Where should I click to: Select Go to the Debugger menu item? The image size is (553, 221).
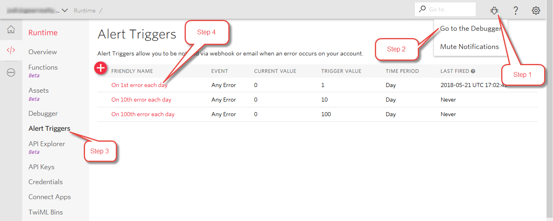(470, 29)
